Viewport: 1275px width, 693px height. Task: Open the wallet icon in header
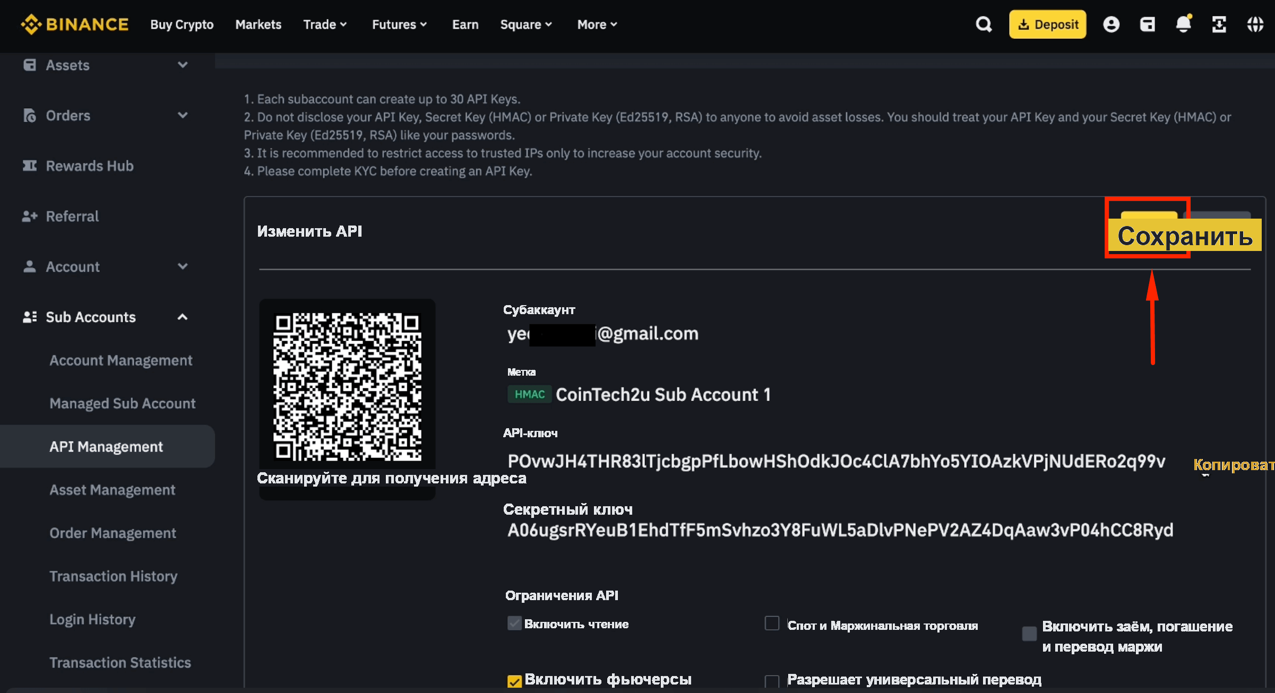coord(1147,24)
